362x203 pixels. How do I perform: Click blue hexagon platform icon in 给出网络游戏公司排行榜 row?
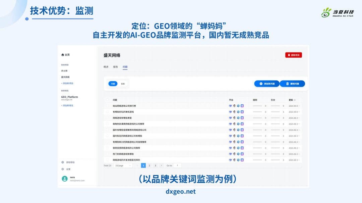click(238, 106)
